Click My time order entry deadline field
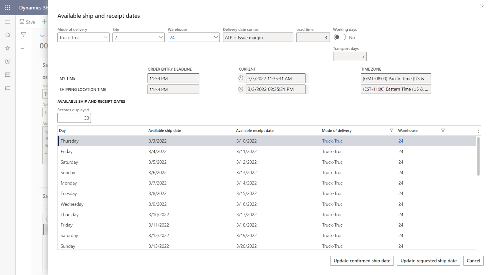This screenshot has height=275, width=490. 173,78
